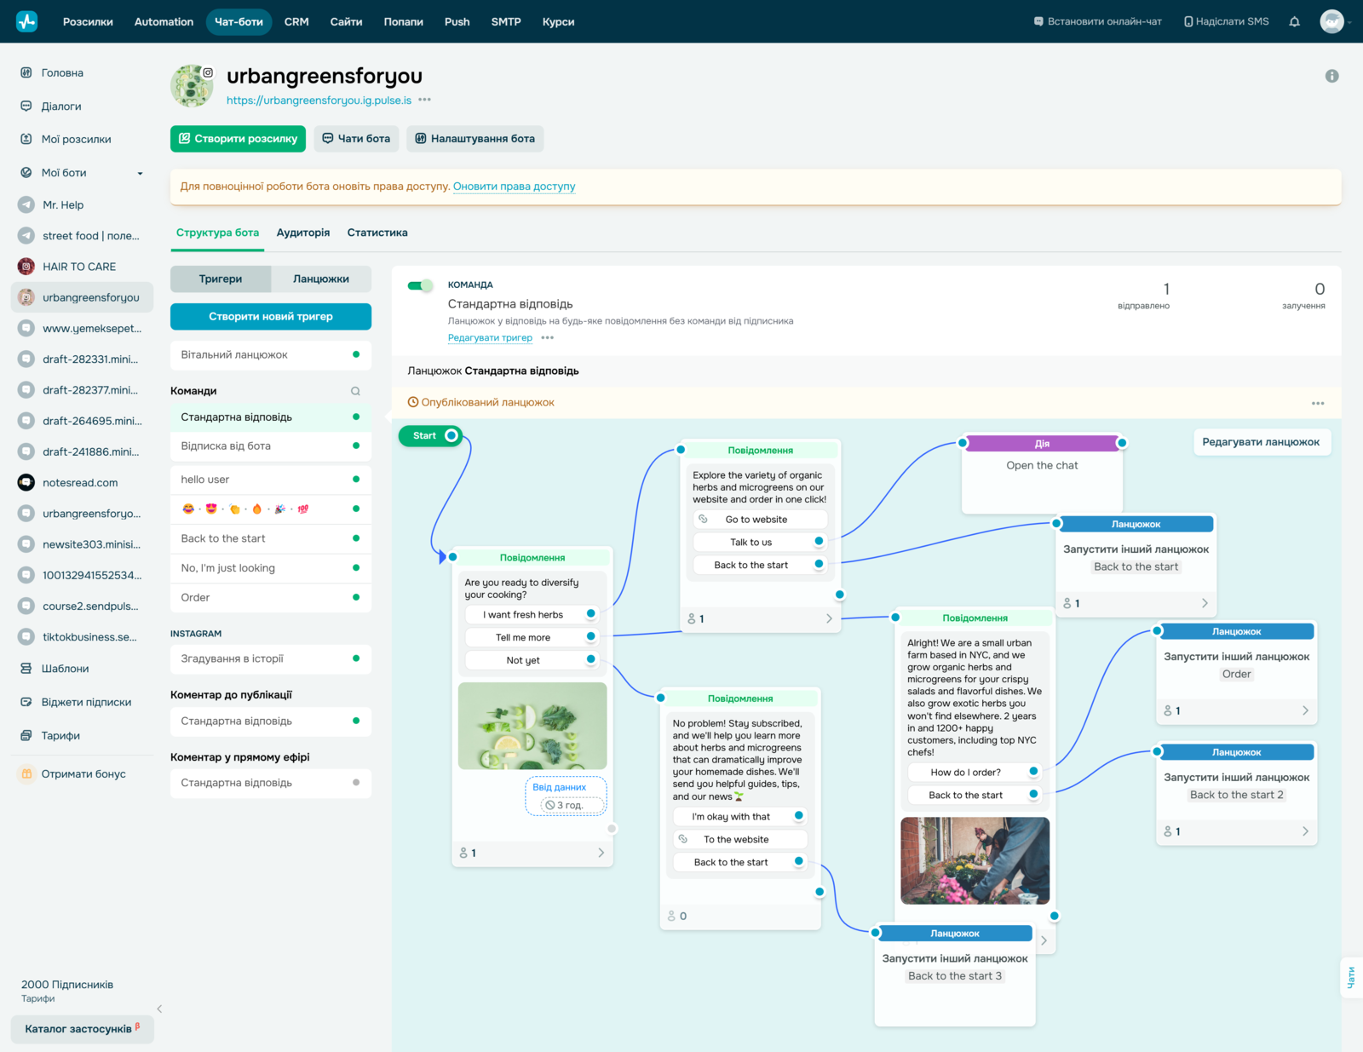Toggle the Order trigger status dot

[x=356, y=597]
